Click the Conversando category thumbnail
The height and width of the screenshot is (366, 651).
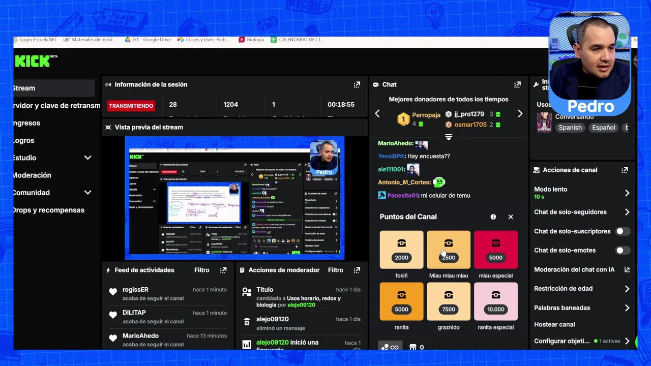544,123
